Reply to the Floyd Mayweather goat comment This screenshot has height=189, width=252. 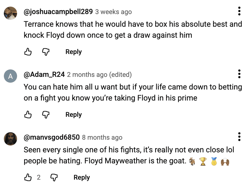click(82, 177)
